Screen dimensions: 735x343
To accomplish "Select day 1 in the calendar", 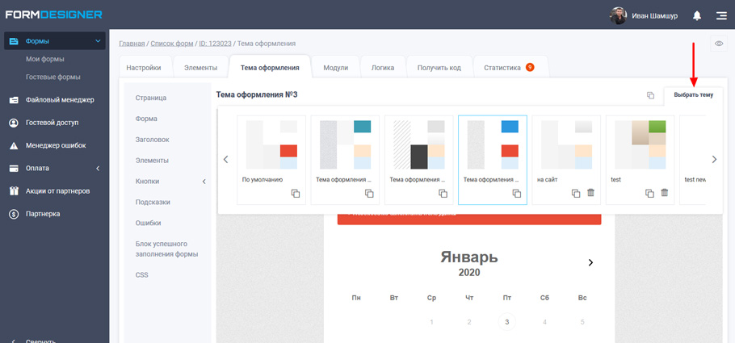I will (432, 322).
